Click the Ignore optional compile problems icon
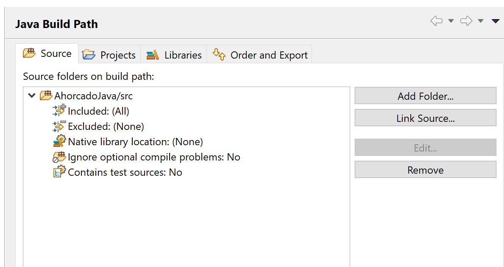 click(59, 157)
